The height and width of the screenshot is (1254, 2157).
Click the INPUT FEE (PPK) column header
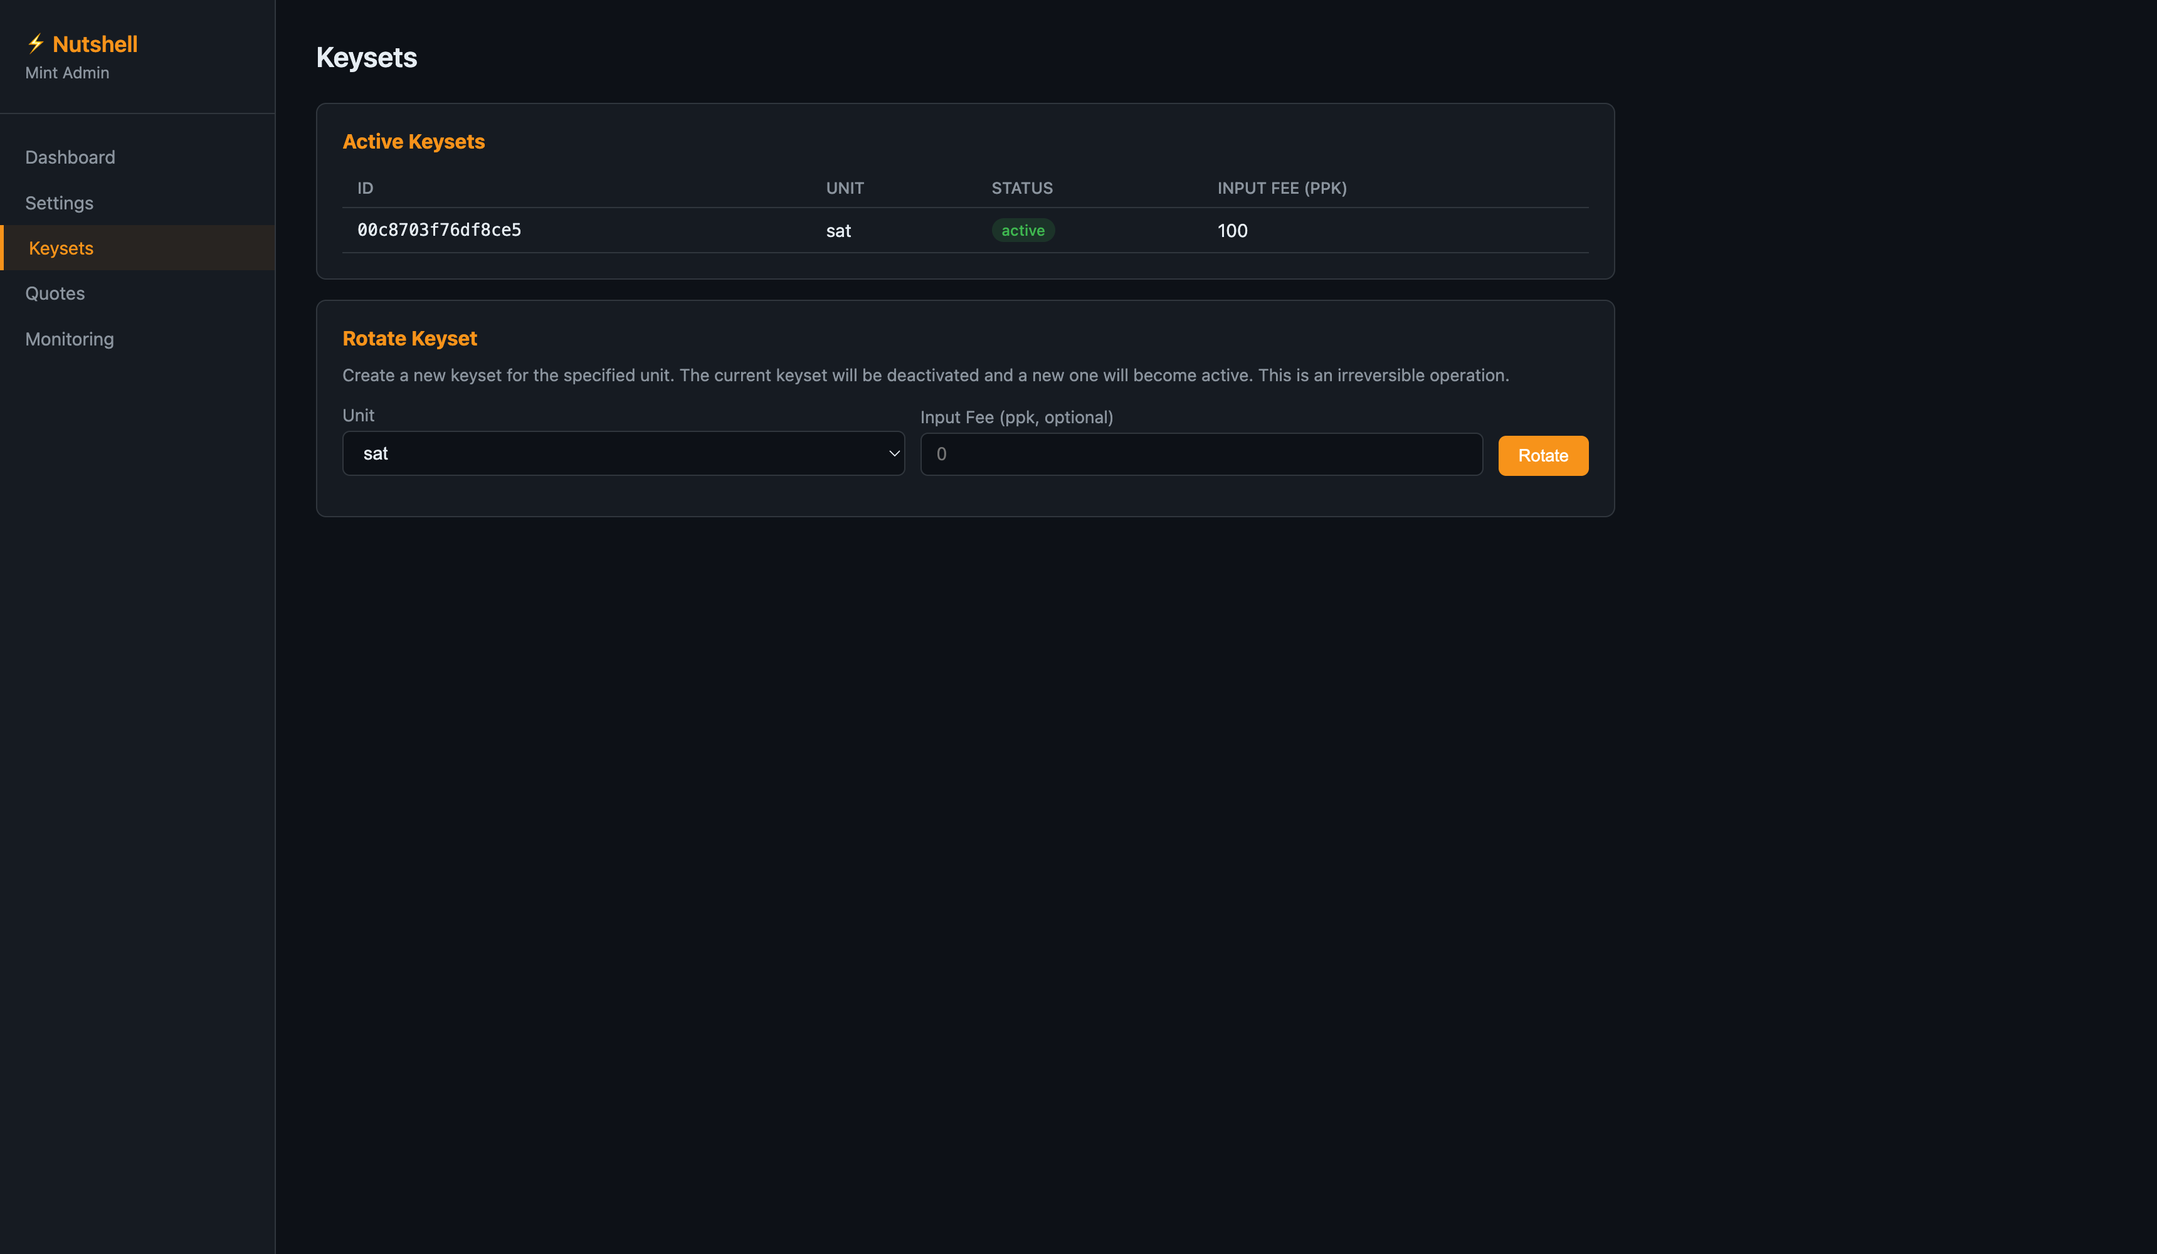pos(1282,188)
